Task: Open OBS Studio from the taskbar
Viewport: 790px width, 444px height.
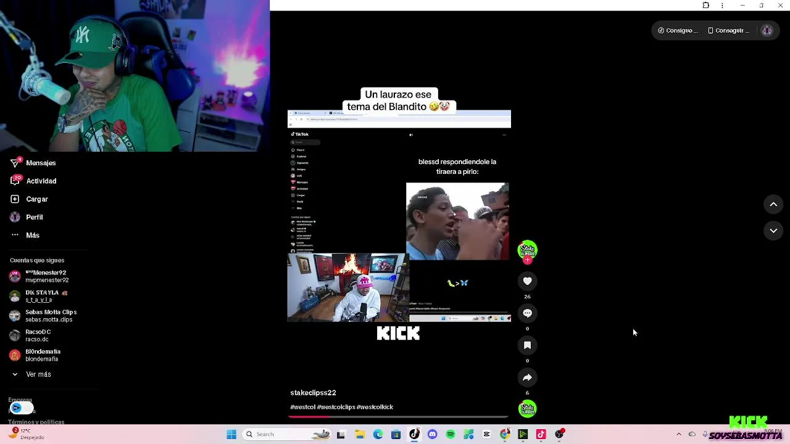Action: coord(559,435)
